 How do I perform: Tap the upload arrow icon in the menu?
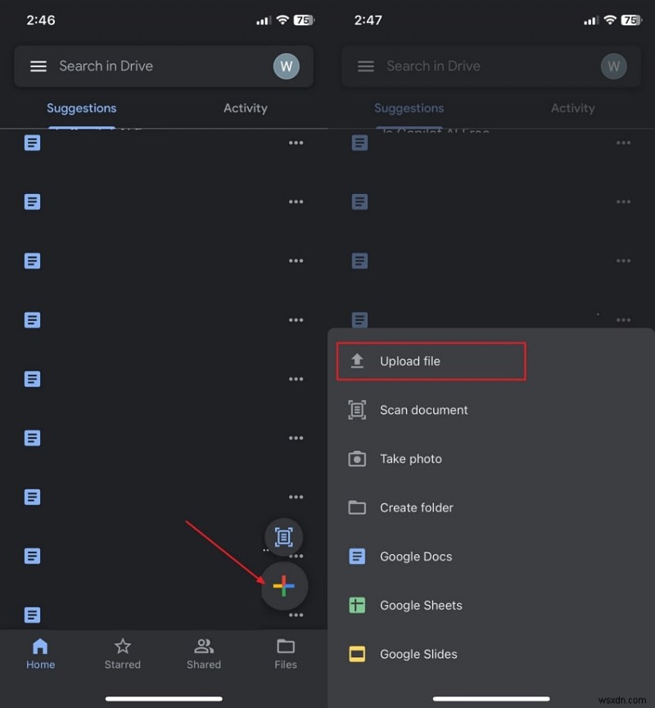point(357,361)
